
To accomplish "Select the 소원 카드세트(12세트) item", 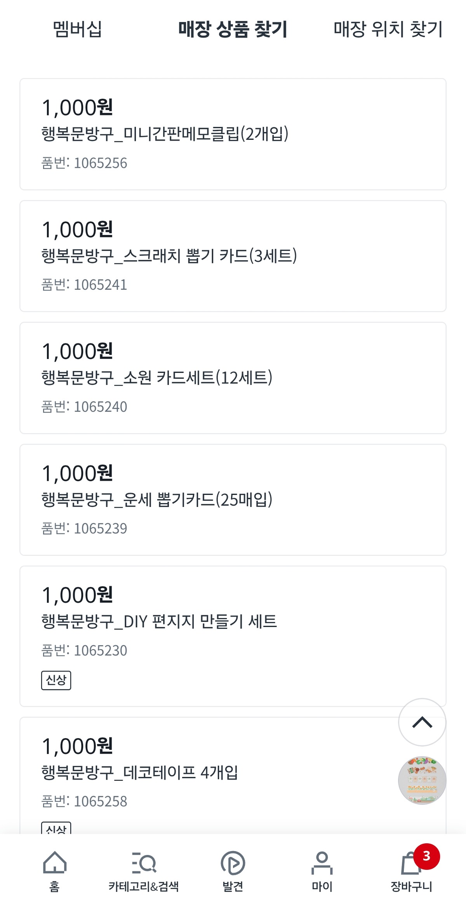I will click(233, 378).
